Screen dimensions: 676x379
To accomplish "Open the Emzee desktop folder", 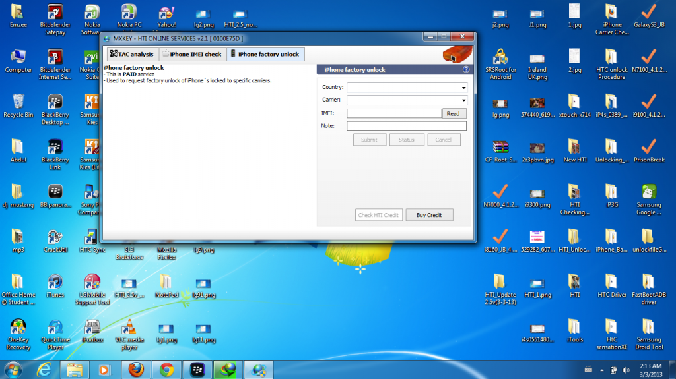I will pyautogui.click(x=18, y=16).
